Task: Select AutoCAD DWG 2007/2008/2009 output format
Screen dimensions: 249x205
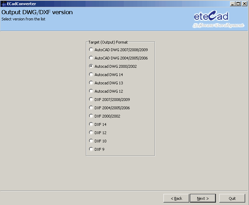Action: tap(91, 50)
